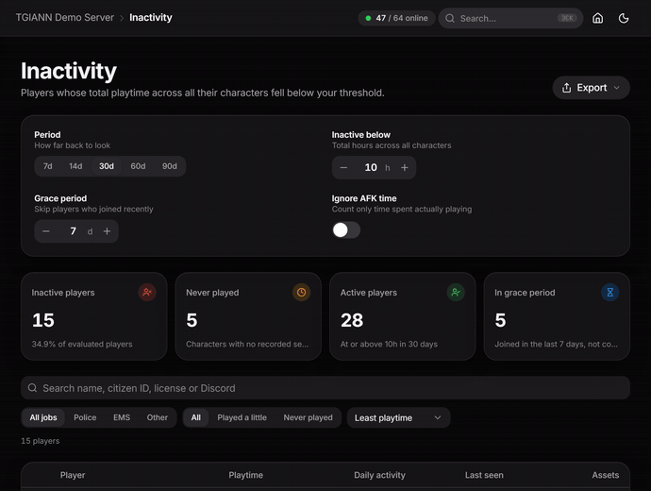Click the inactive hours value 10
Viewport: 651px width, 491px height.
coord(371,167)
